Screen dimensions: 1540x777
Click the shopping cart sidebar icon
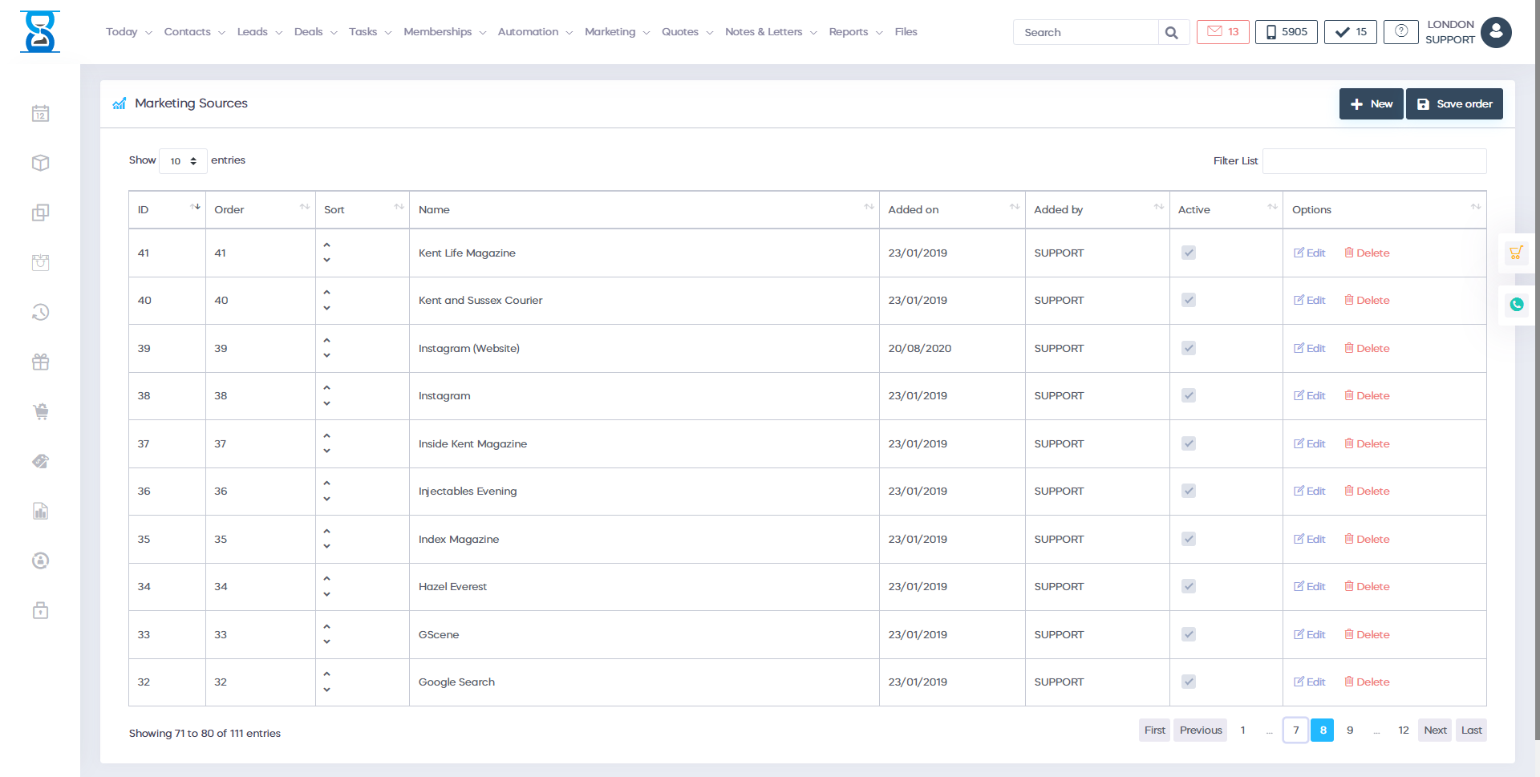(40, 412)
